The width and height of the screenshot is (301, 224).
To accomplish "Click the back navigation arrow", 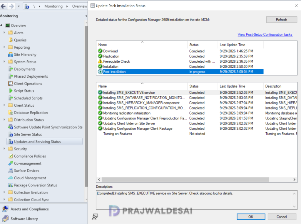I will click(3, 6).
